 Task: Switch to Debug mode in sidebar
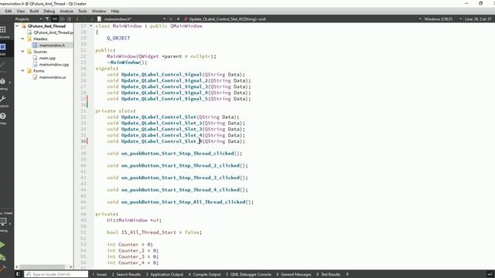(x=3, y=83)
